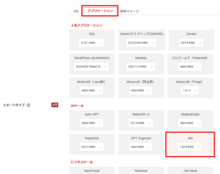Choose the WordPress (KUSANAGI) card title
Image resolution: width=220 pixels, height=174 pixels.
coord(92,58)
